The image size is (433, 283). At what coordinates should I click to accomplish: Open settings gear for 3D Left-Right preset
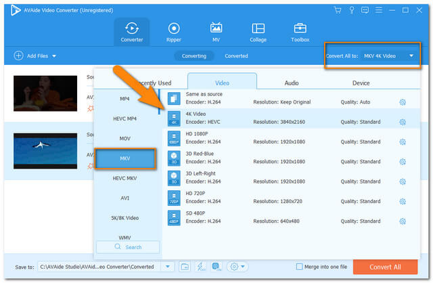(x=403, y=182)
